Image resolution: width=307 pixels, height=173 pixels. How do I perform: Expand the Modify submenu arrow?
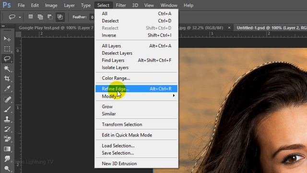[174, 96]
